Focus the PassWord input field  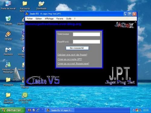pyautogui.click(x=86, y=42)
